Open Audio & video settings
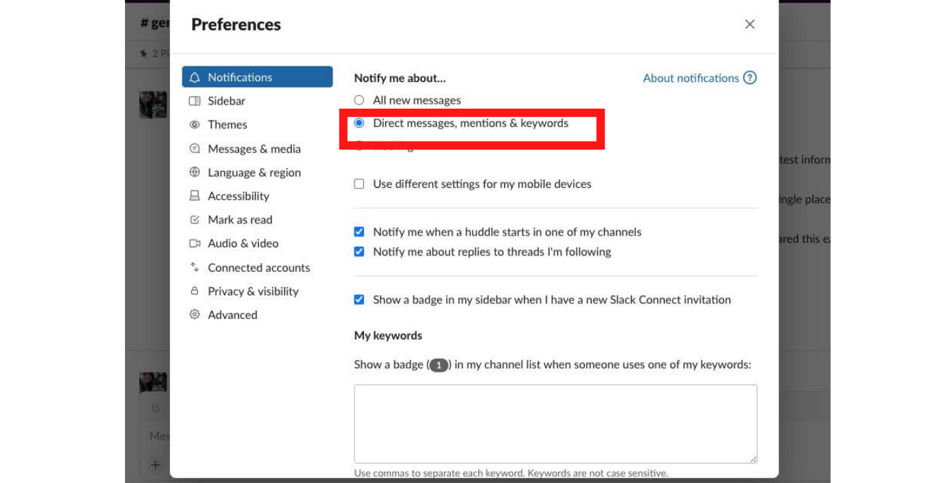 (x=258, y=243)
